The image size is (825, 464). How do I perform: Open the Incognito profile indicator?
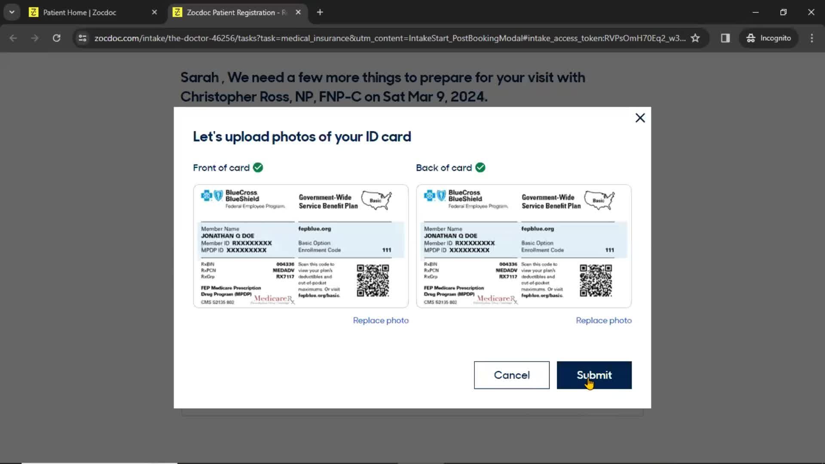click(769, 38)
